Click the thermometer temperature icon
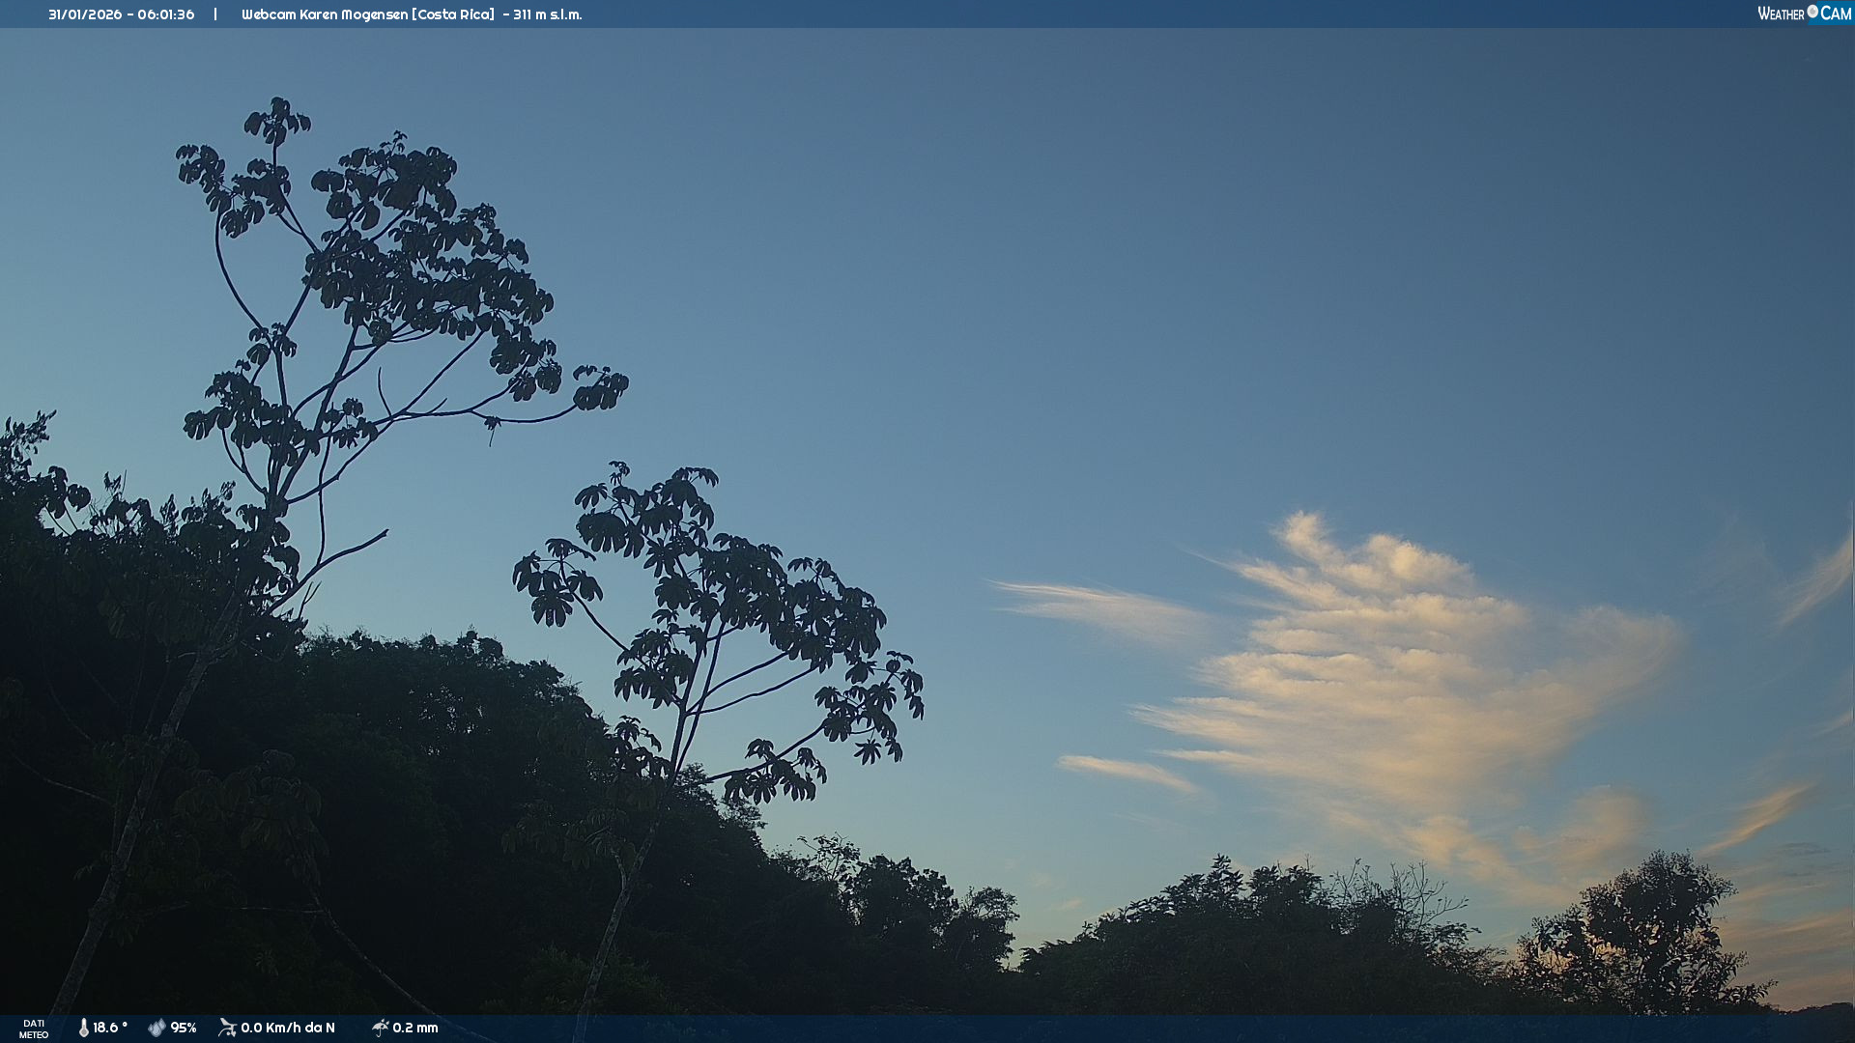Image resolution: width=1855 pixels, height=1043 pixels. click(x=84, y=1029)
